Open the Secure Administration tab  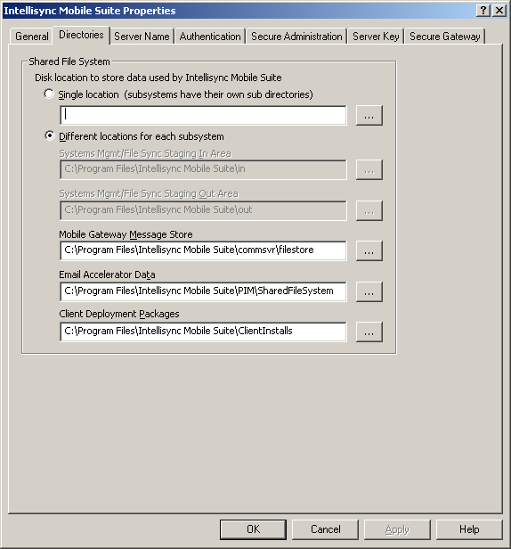[296, 37]
